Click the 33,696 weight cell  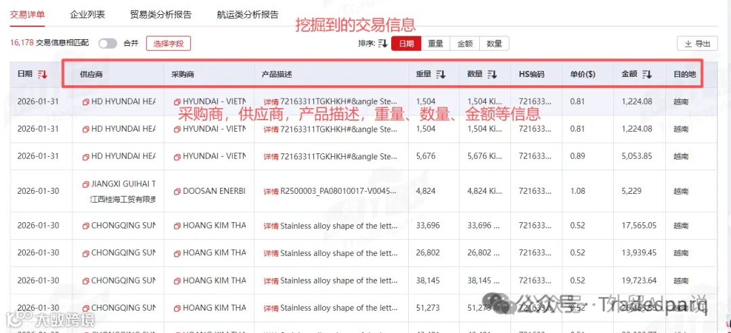(428, 226)
